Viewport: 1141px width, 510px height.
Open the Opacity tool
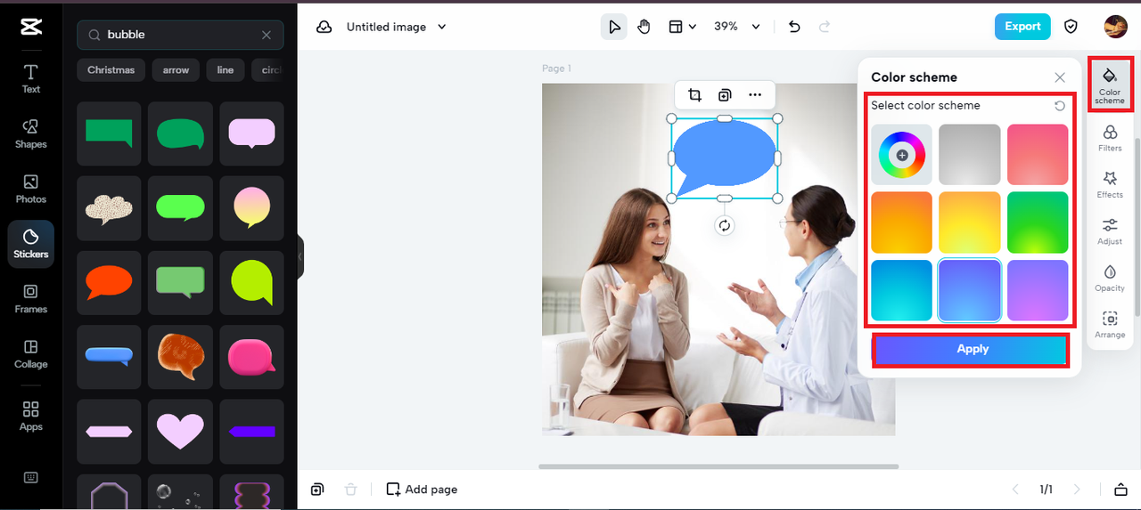click(x=1110, y=278)
